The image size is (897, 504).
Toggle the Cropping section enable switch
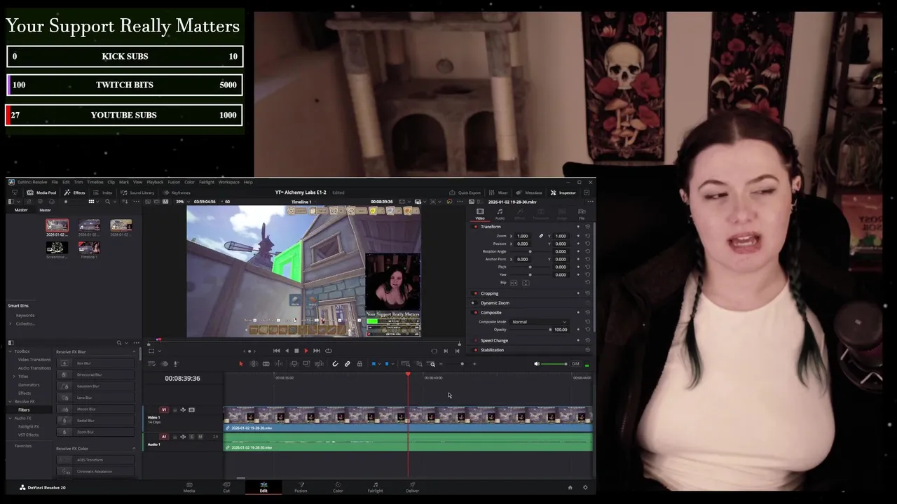476,293
